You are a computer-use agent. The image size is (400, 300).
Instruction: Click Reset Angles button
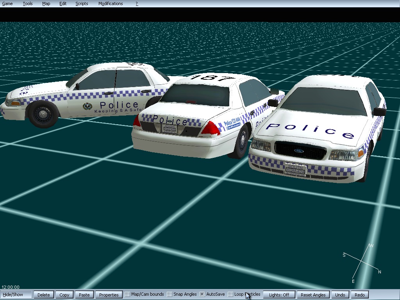point(313,295)
